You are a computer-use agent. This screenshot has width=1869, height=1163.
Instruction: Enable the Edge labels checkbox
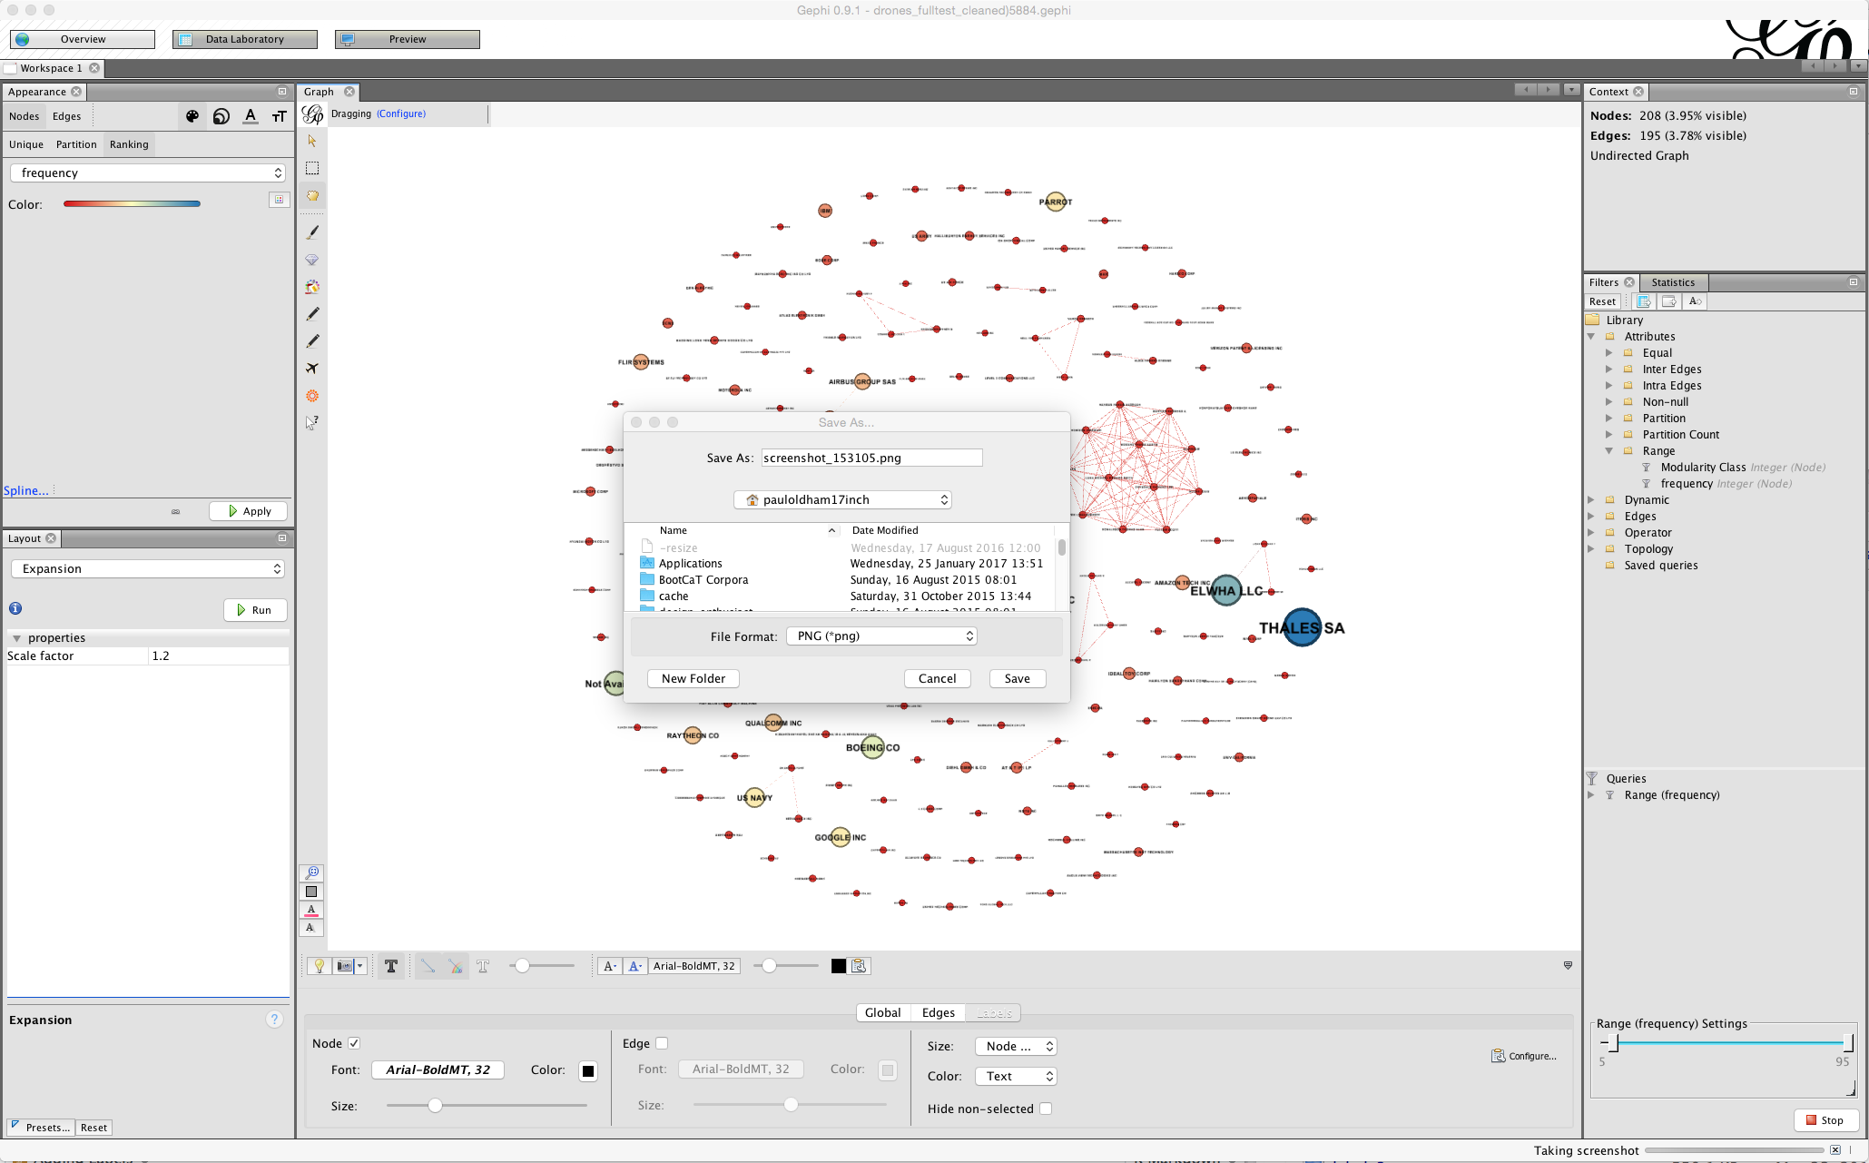pyautogui.click(x=662, y=1043)
